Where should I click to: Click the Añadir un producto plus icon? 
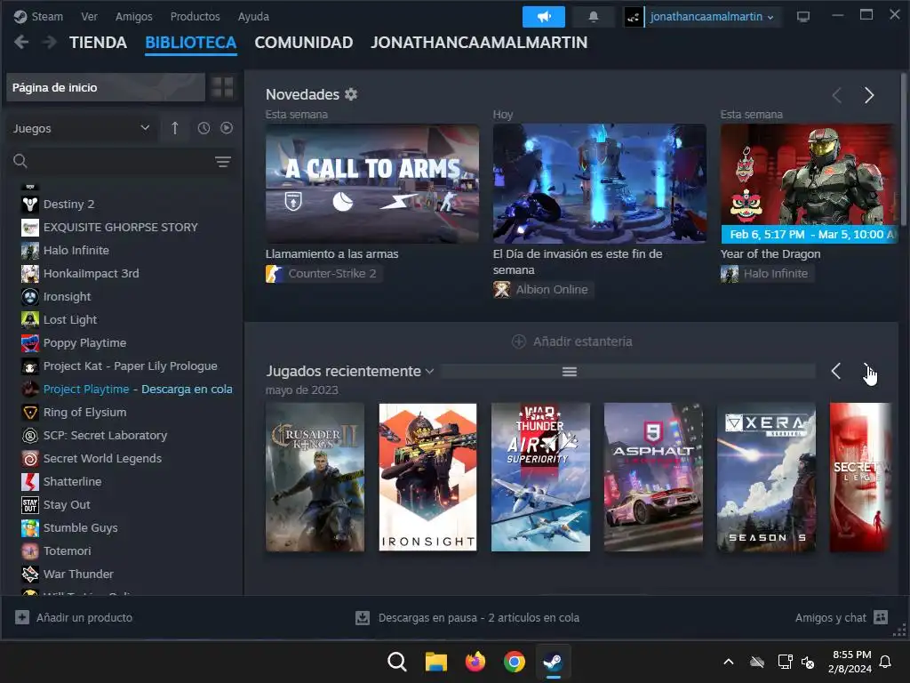[22, 617]
